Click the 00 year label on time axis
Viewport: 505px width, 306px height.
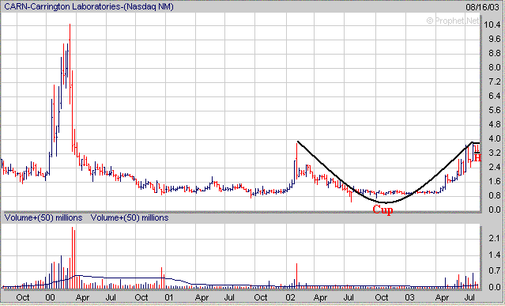click(x=50, y=297)
